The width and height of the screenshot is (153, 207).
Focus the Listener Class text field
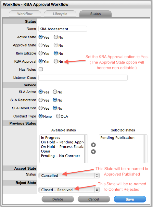(x=83, y=78)
